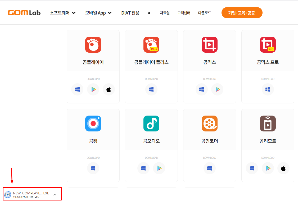Open the 곰캠 product title
The width and height of the screenshot is (298, 201).
[93, 141]
